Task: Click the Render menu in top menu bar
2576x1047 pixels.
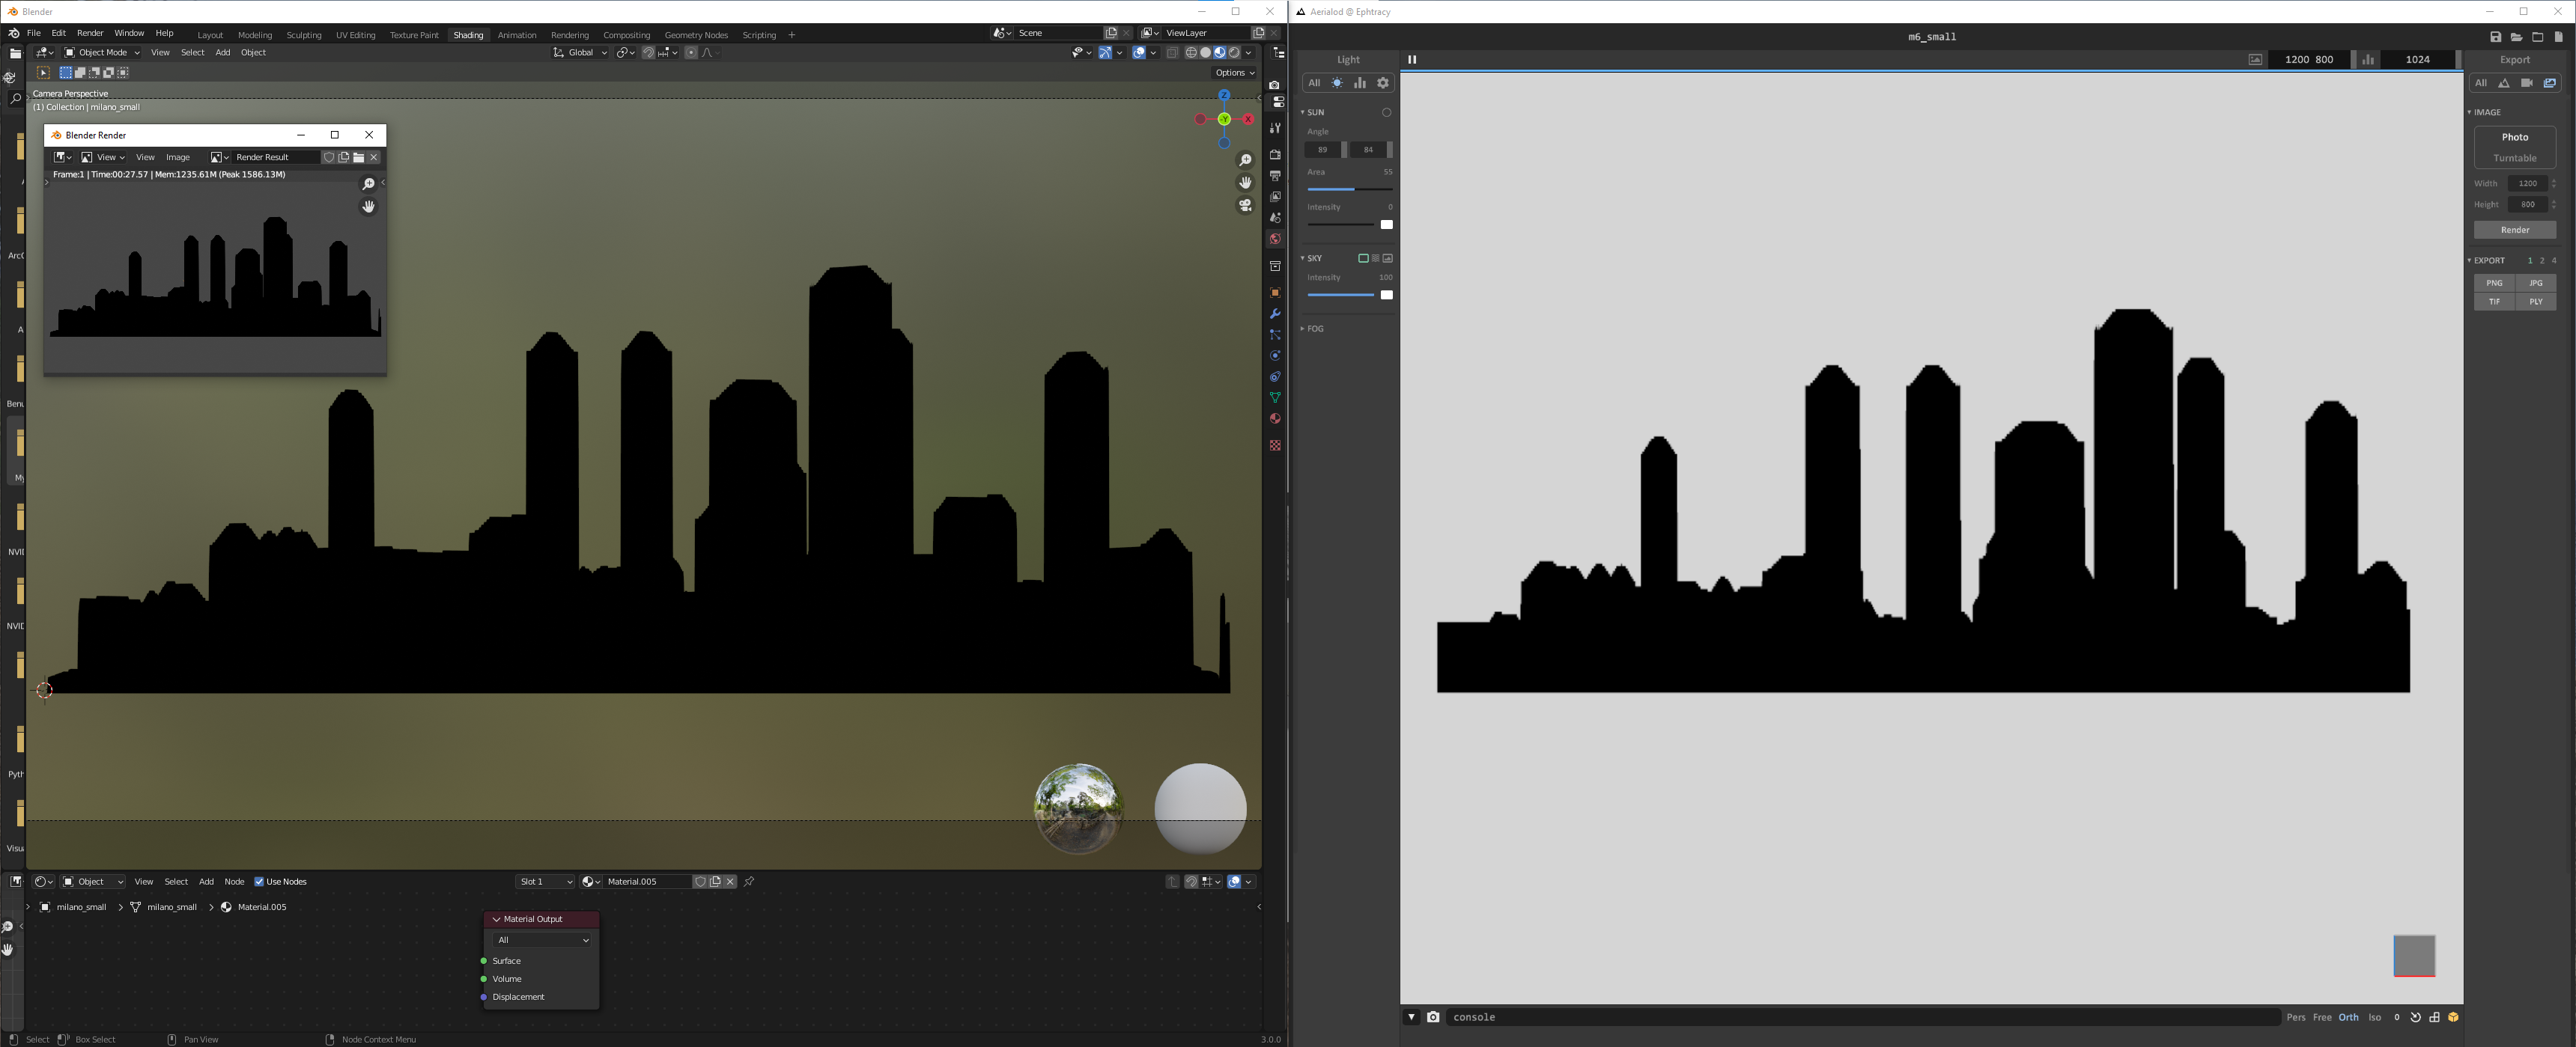Action: click(88, 33)
